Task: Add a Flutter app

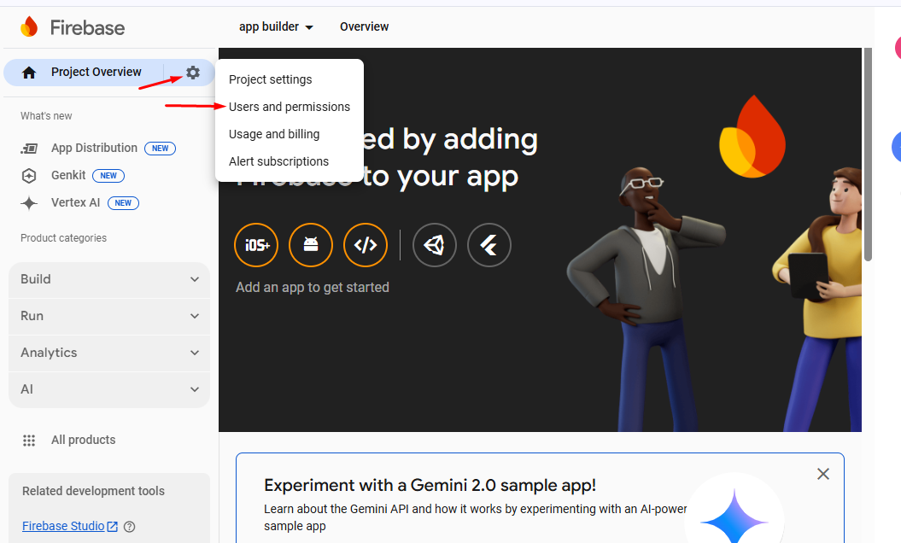Action: (489, 245)
